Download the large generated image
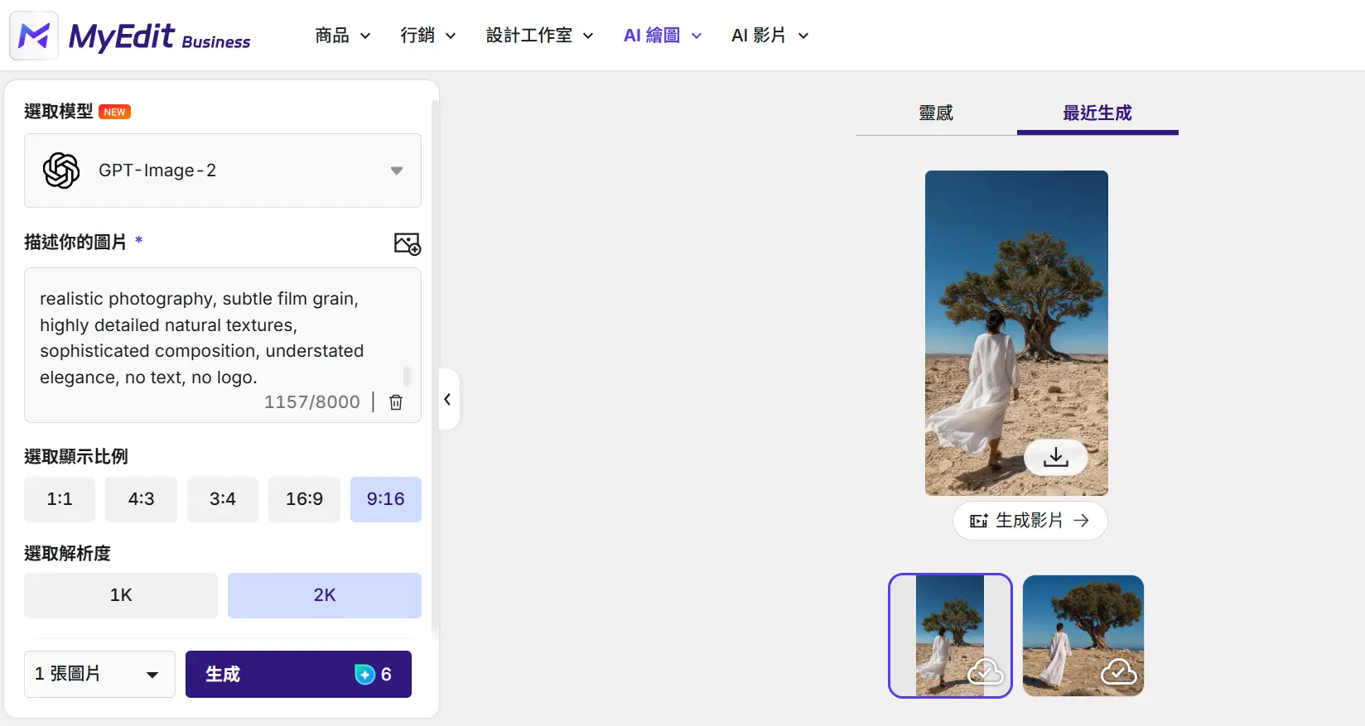This screenshot has height=726, width=1365. coord(1055,457)
